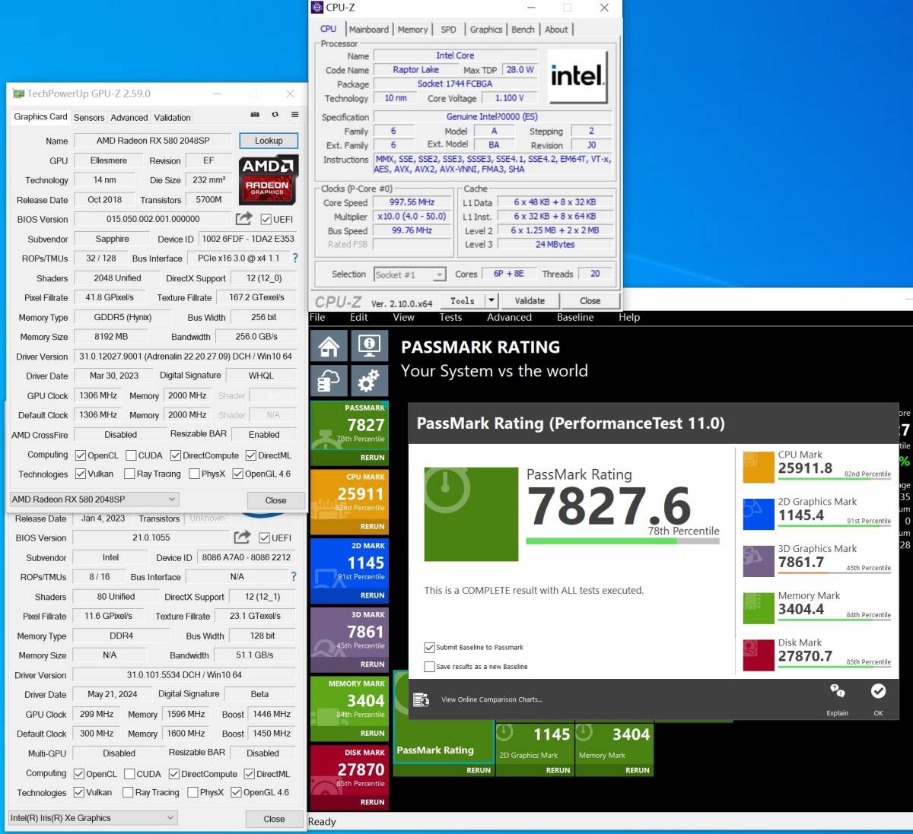Close the Intel Iris Xe GPU-Z window

pos(274,819)
